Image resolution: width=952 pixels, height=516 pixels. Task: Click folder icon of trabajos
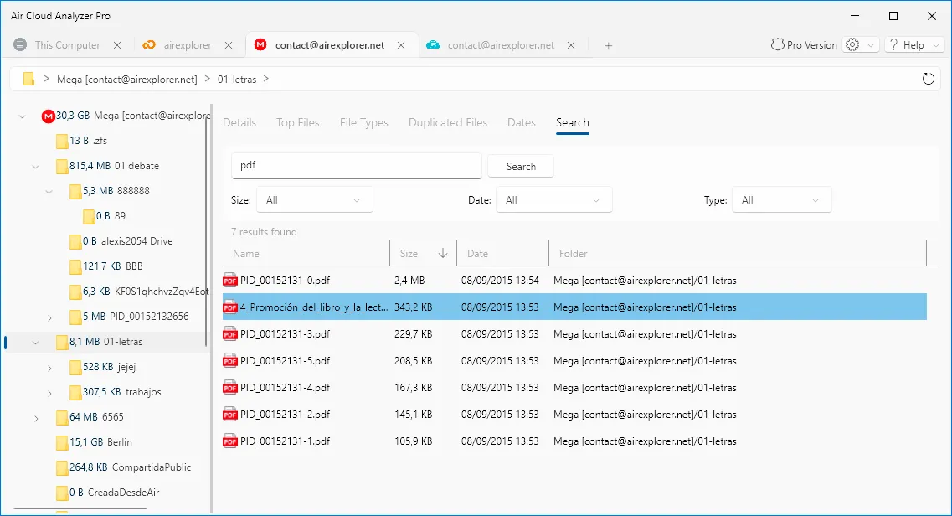click(75, 392)
